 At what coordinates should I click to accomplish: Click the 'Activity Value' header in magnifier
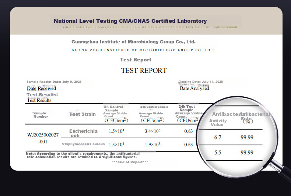point(218,123)
